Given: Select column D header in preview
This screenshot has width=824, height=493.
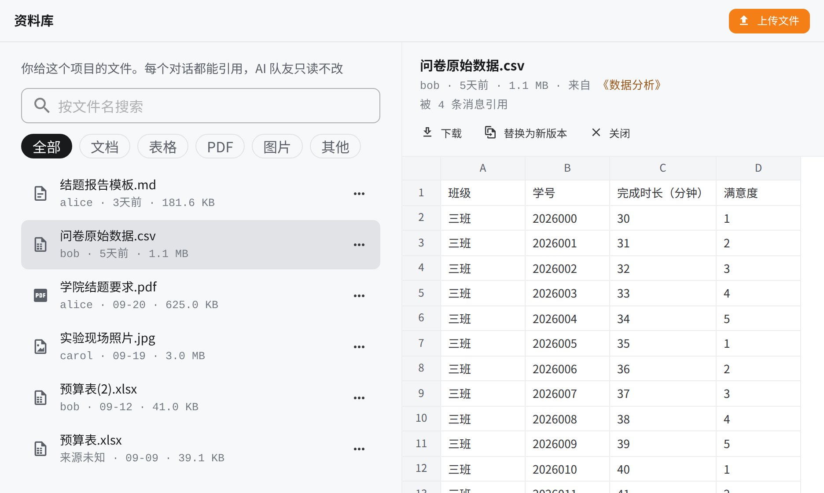Looking at the screenshot, I should [758, 168].
